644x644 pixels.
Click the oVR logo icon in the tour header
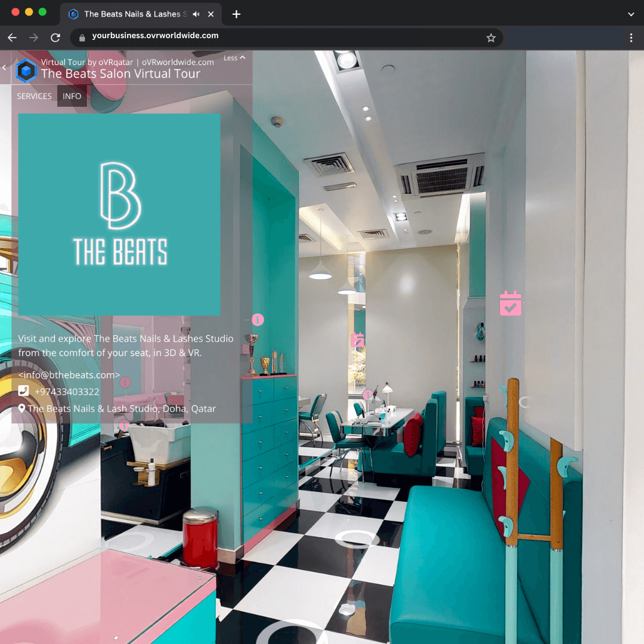click(25, 71)
